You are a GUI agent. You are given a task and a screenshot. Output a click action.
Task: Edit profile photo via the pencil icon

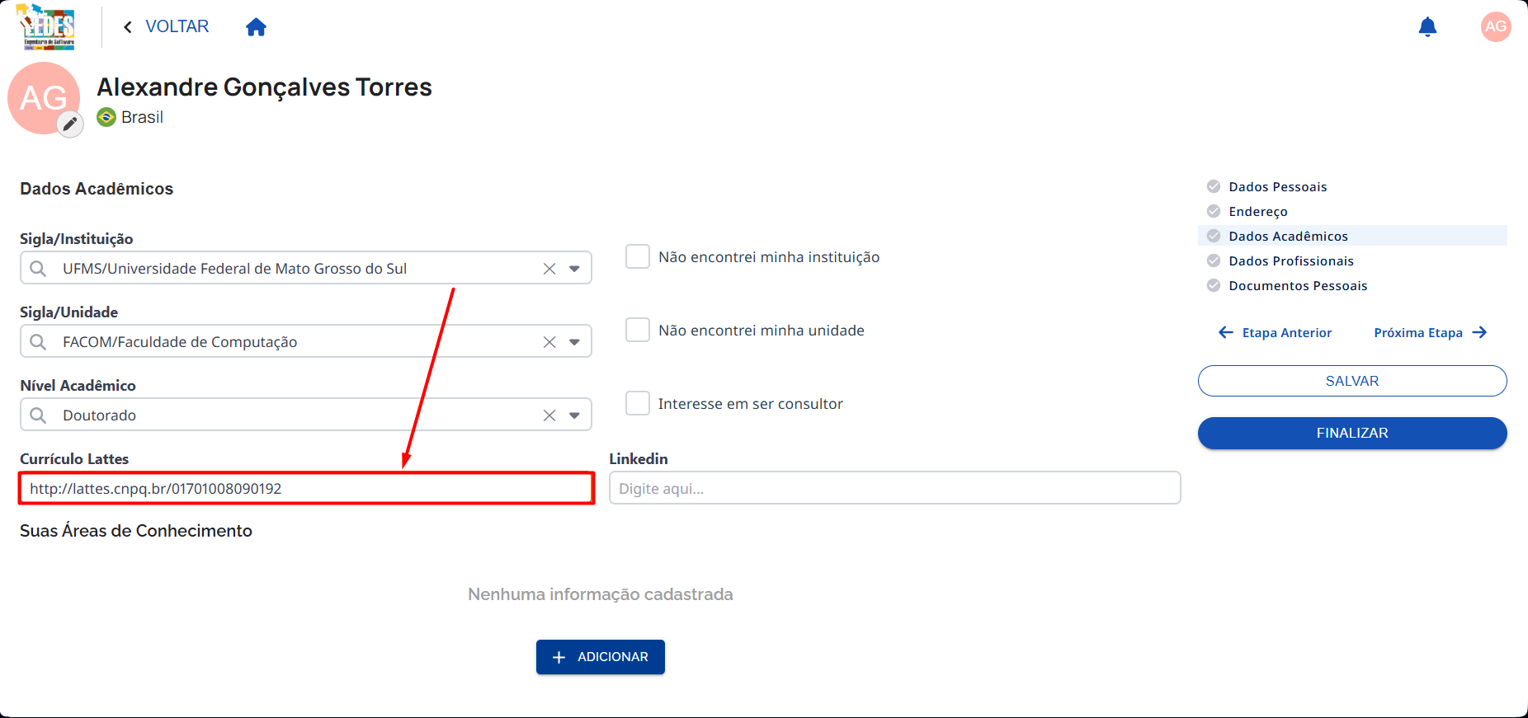coord(70,124)
